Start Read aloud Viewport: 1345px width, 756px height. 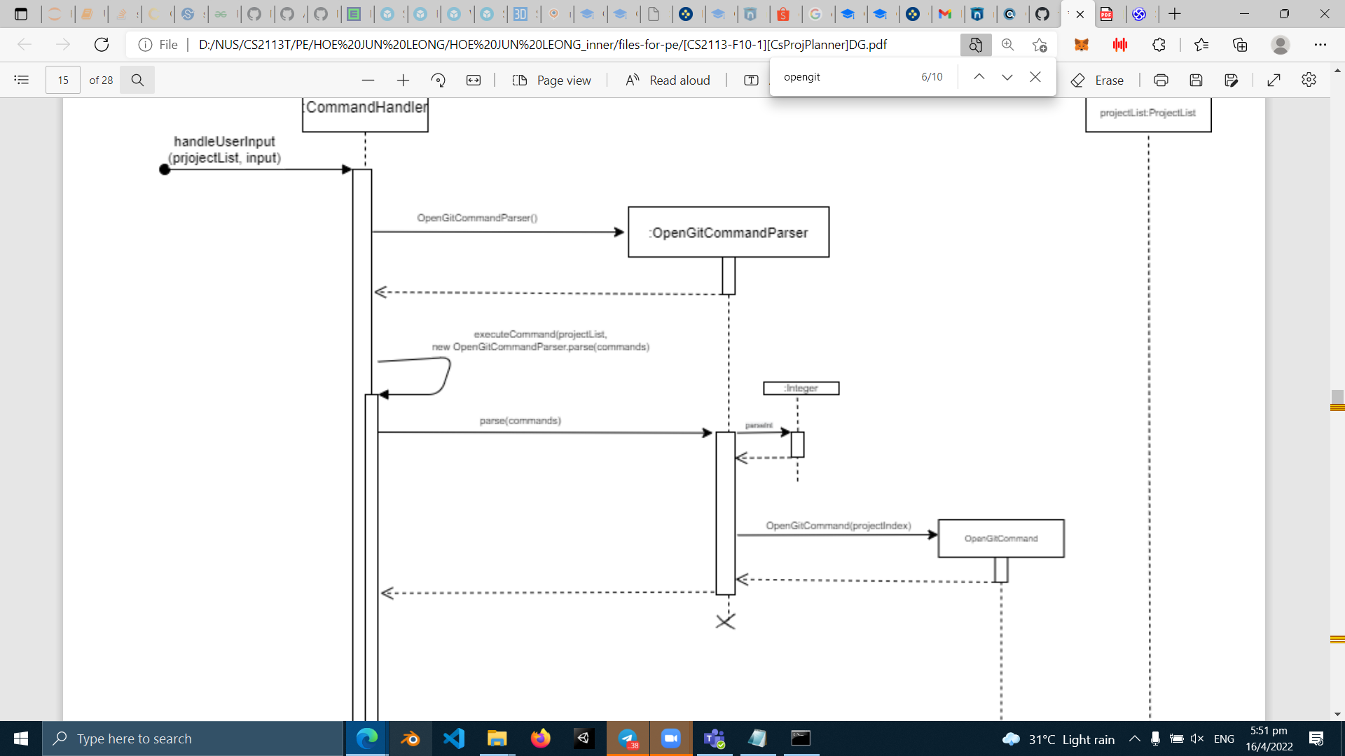[x=668, y=80]
